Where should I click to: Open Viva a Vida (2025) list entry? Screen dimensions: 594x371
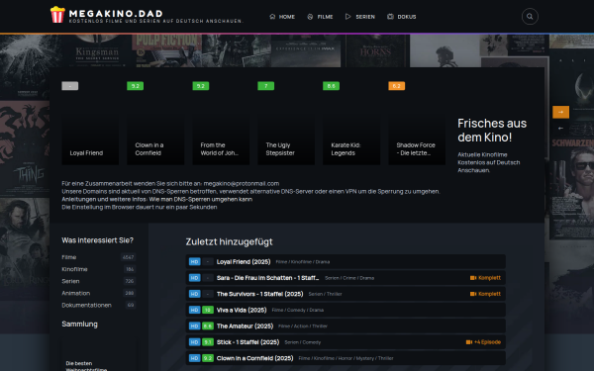(x=346, y=310)
